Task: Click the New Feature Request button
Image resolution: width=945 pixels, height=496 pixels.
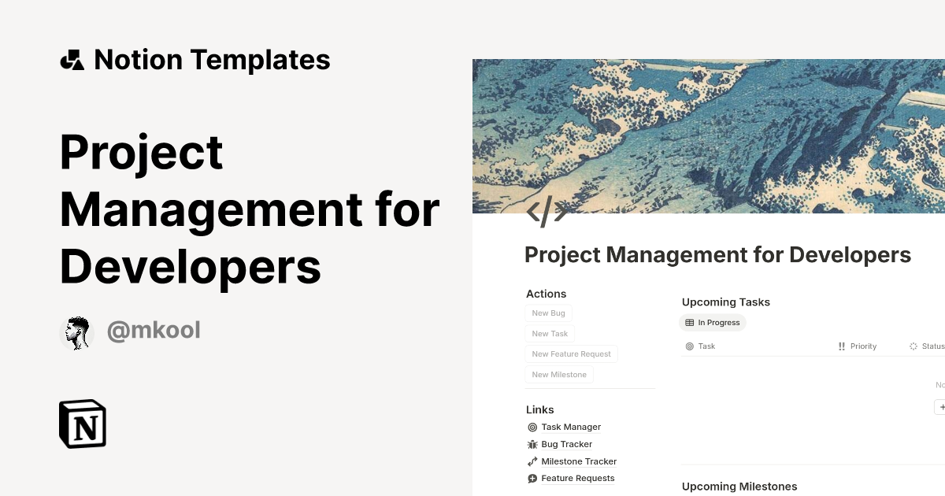Action: click(x=571, y=354)
